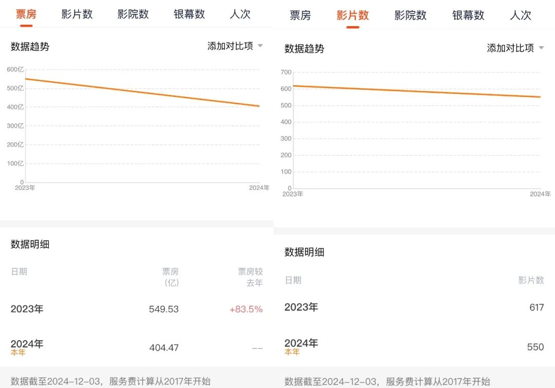555x388 pixels.
Task: Select left panel 影院数 tab
Action: (133, 14)
